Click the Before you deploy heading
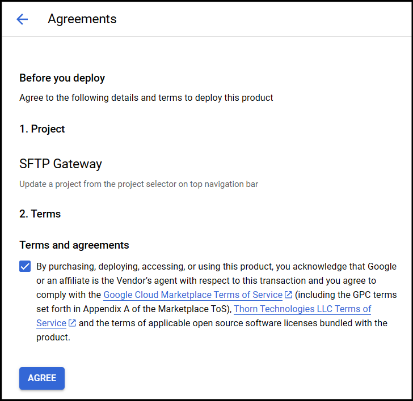413x401 pixels. 62,78
